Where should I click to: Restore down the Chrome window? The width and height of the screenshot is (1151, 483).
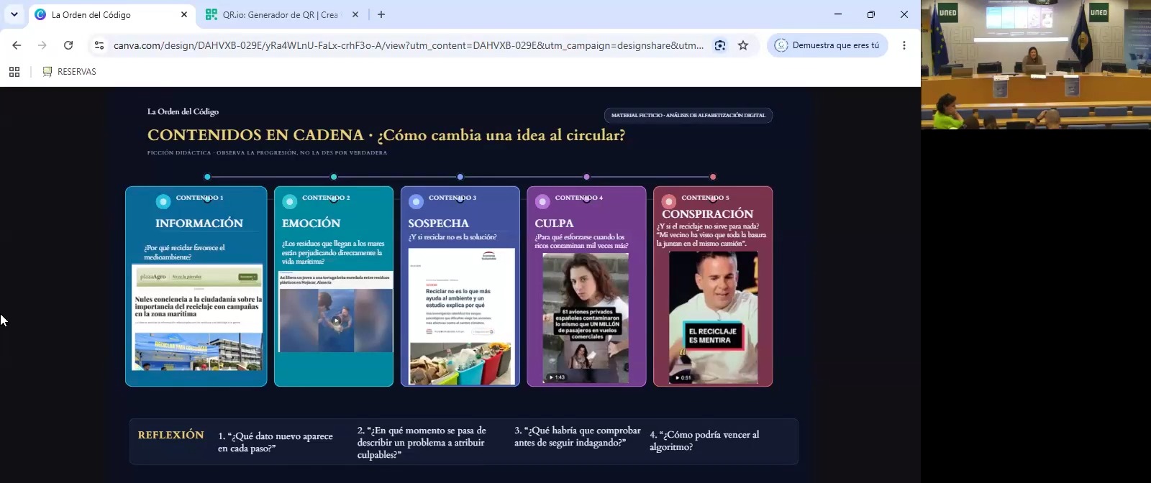point(871,14)
